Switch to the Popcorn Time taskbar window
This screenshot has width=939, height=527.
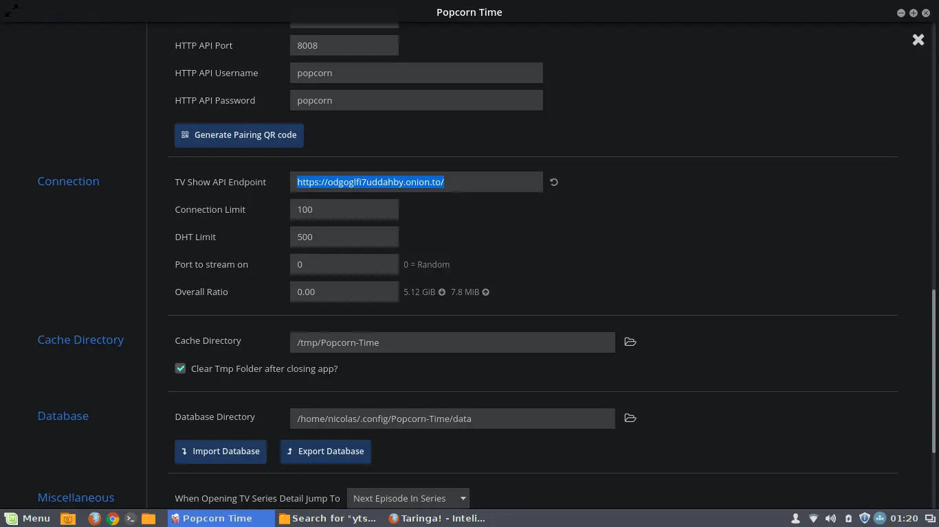(x=221, y=519)
